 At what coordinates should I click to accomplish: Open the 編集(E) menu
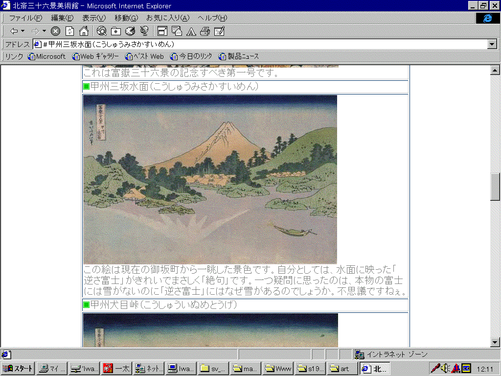(x=62, y=18)
